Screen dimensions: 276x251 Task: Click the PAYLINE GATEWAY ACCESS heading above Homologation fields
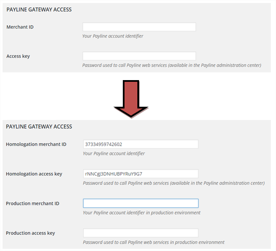click(x=39, y=127)
